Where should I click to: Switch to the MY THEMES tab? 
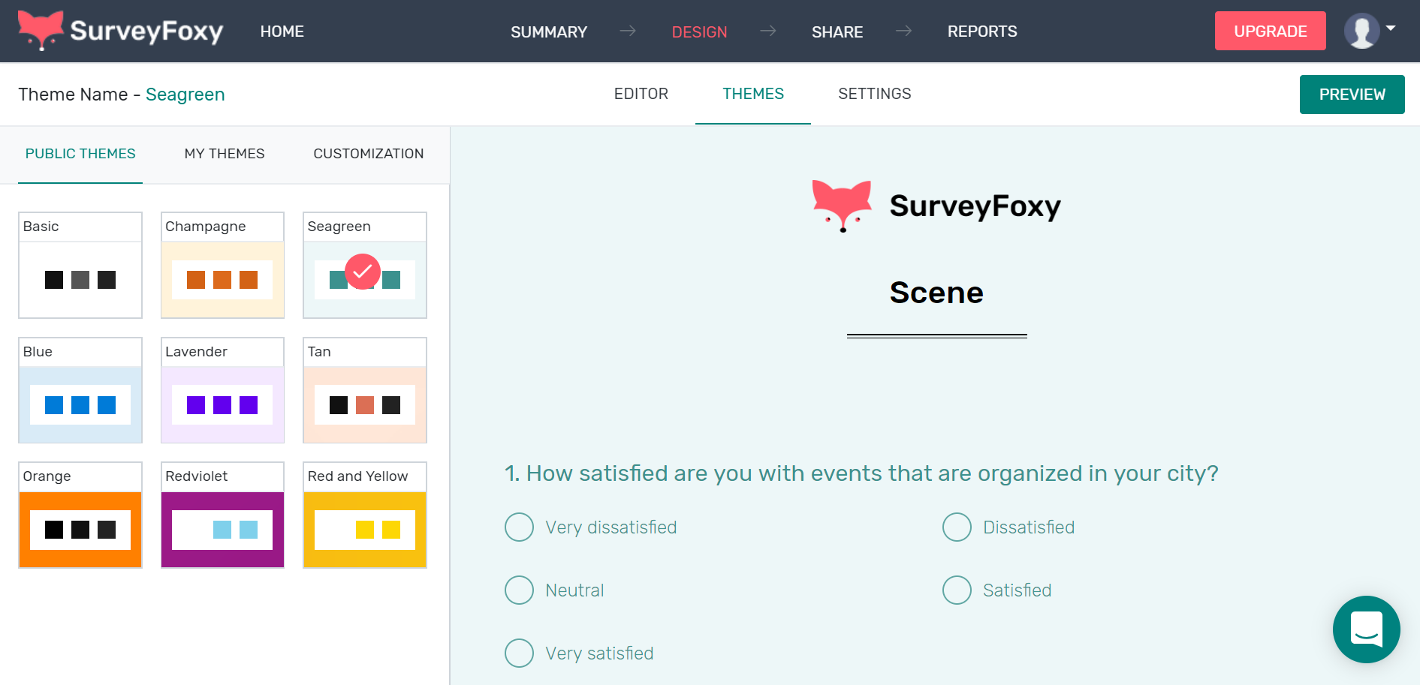[224, 153]
